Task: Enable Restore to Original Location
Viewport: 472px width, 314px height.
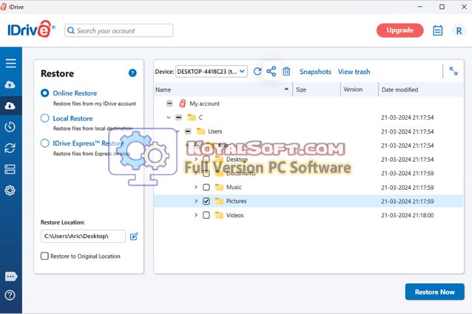Action: tap(45, 256)
